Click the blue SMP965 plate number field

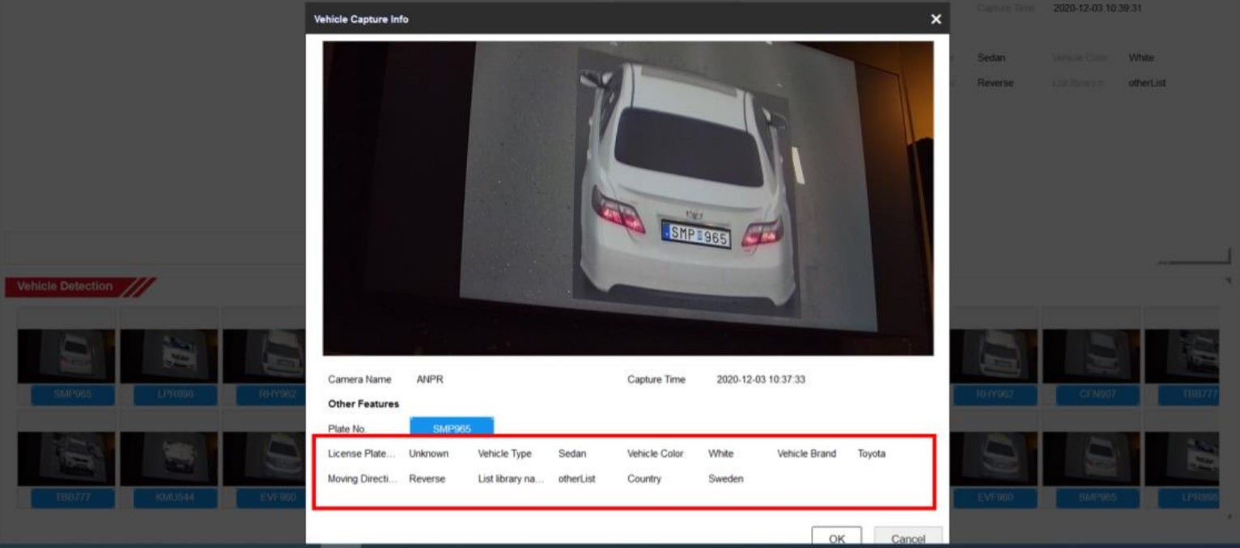(x=452, y=428)
